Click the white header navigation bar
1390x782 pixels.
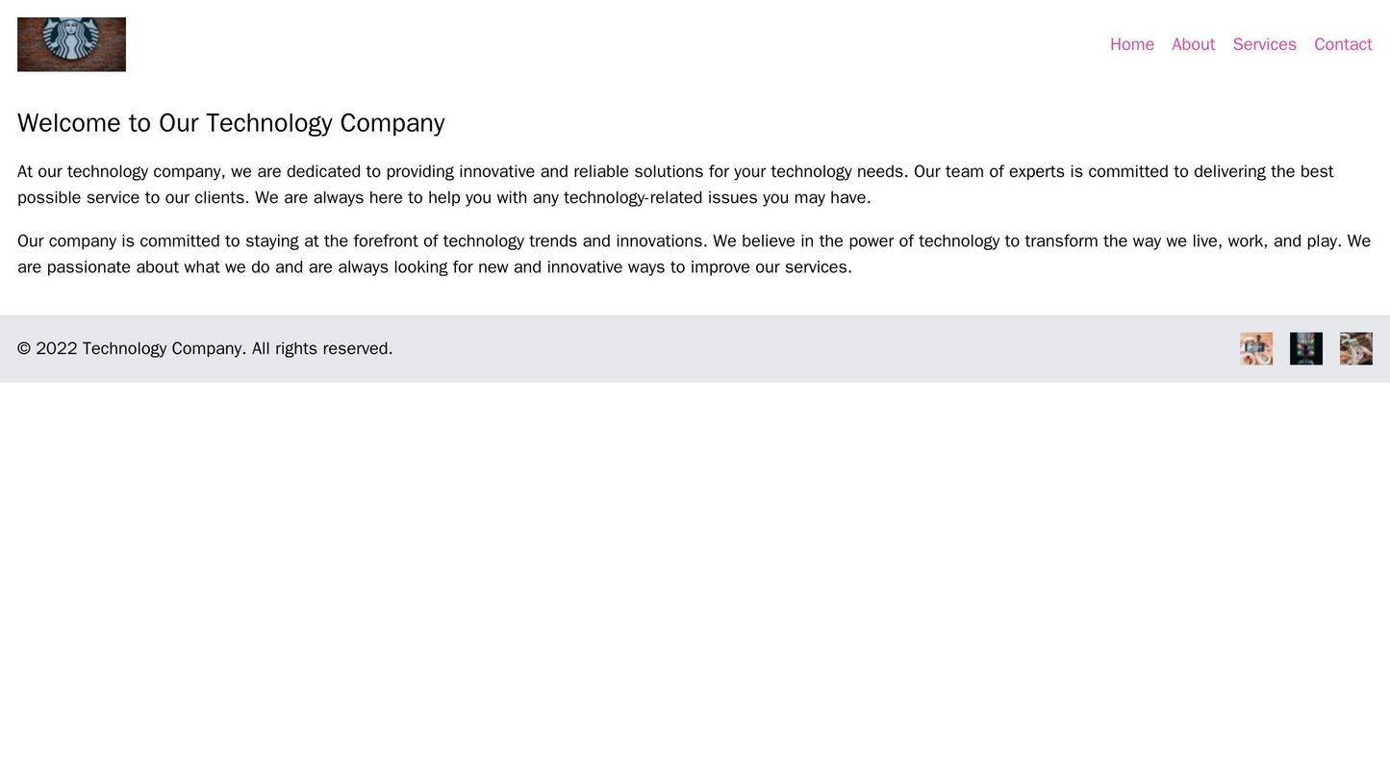[x=673, y=43]
